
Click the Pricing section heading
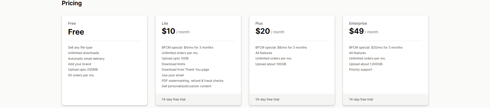point(72,3)
